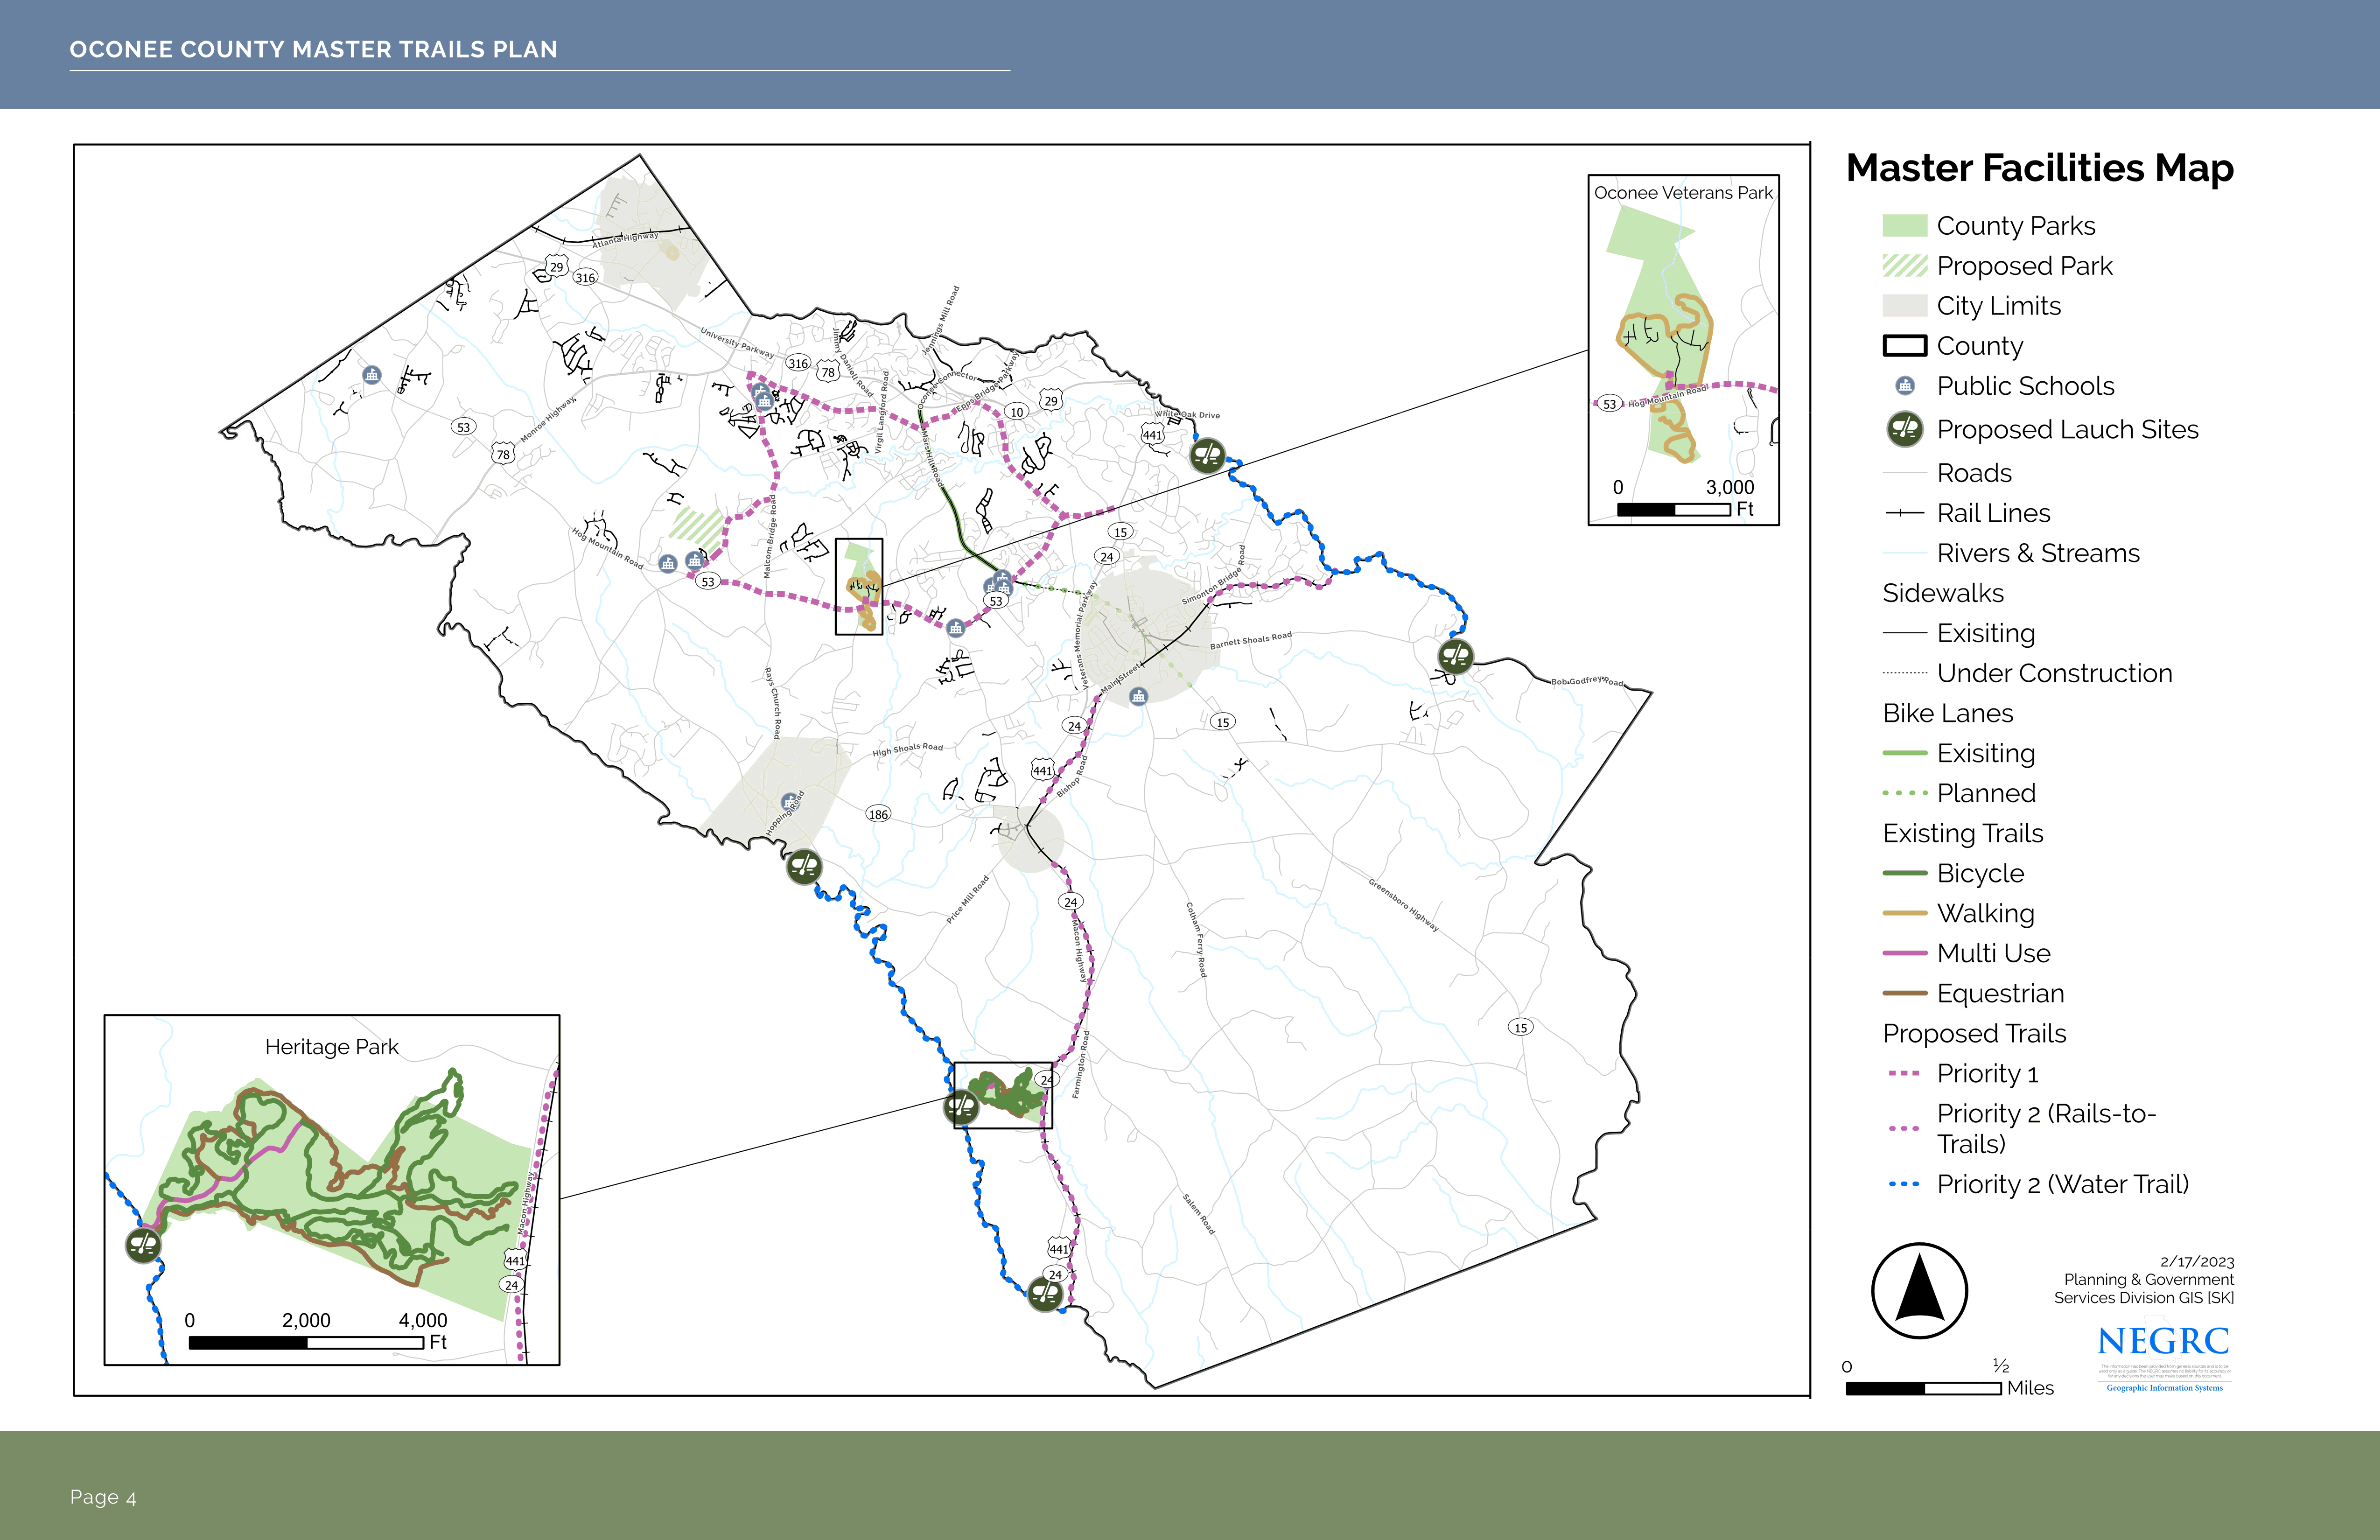Viewport: 2380px width, 1540px height.
Task: Click the Oconee County Master Trails Plan heading
Action: click(313, 50)
